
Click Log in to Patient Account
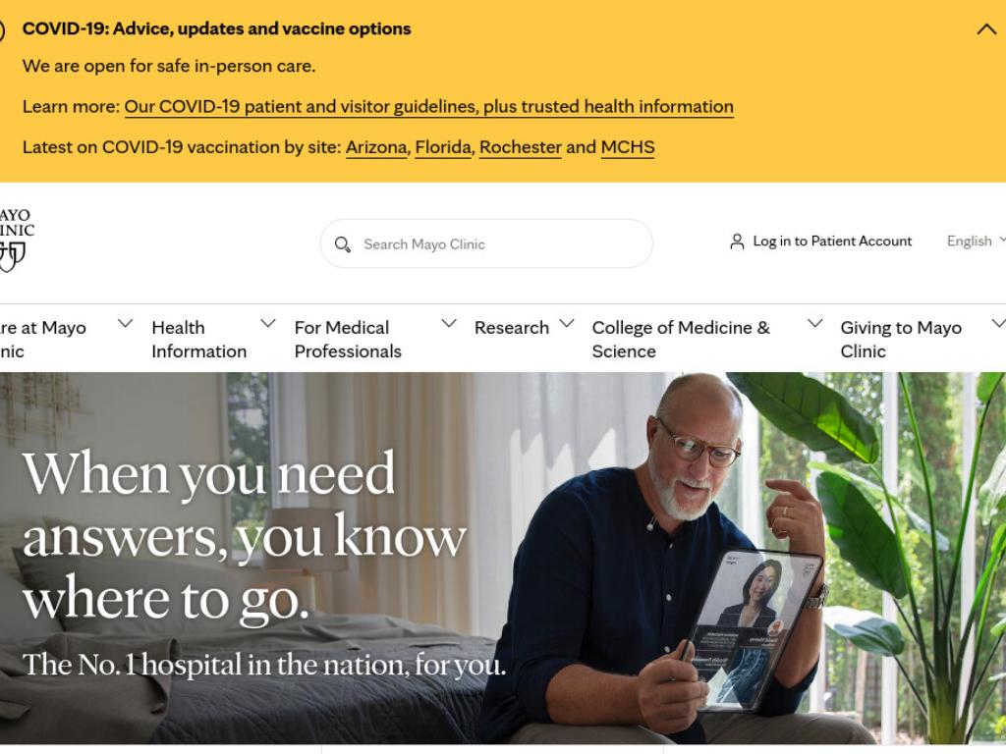coord(832,242)
